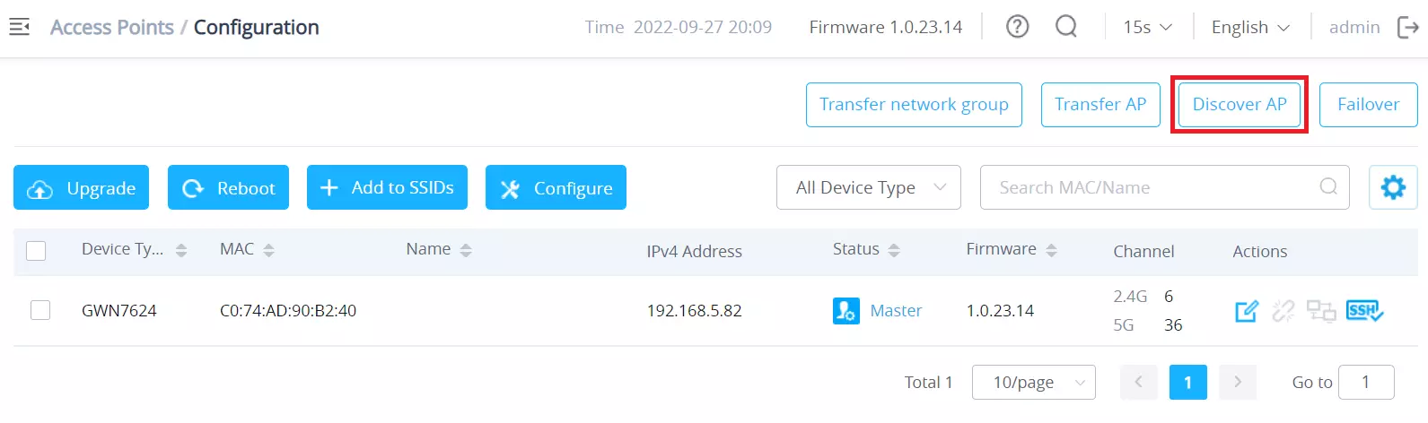Open the help question mark icon

1017,27
